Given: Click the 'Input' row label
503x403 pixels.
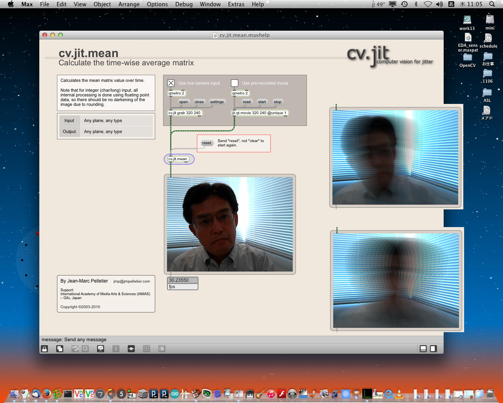Looking at the screenshot, I should (69, 120).
